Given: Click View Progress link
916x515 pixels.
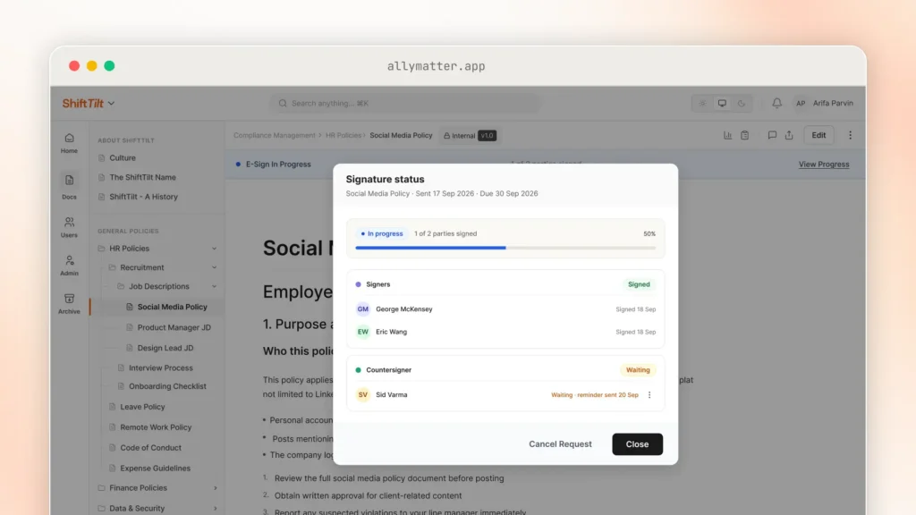Looking at the screenshot, I should click(824, 165).
